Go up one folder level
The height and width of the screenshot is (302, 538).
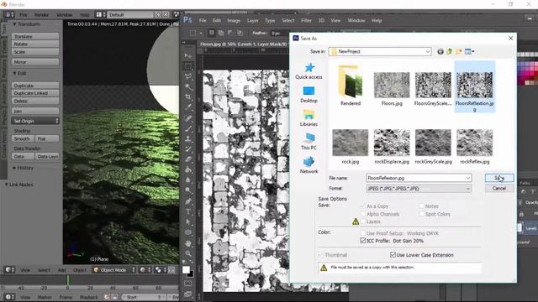(450, 52)
